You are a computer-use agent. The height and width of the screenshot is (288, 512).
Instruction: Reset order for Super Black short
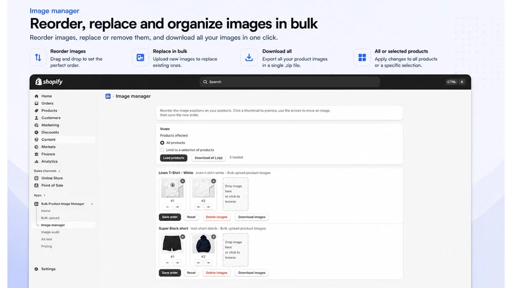pos(191,273)
